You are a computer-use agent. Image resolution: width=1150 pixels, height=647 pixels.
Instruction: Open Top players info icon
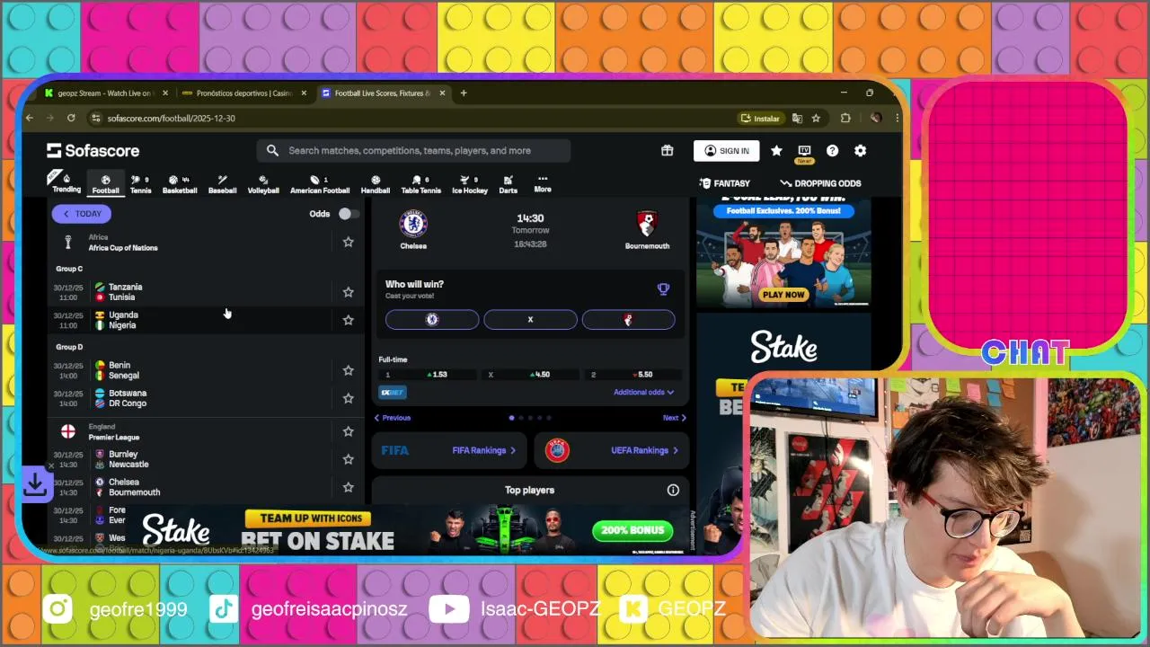coord(673,490)
